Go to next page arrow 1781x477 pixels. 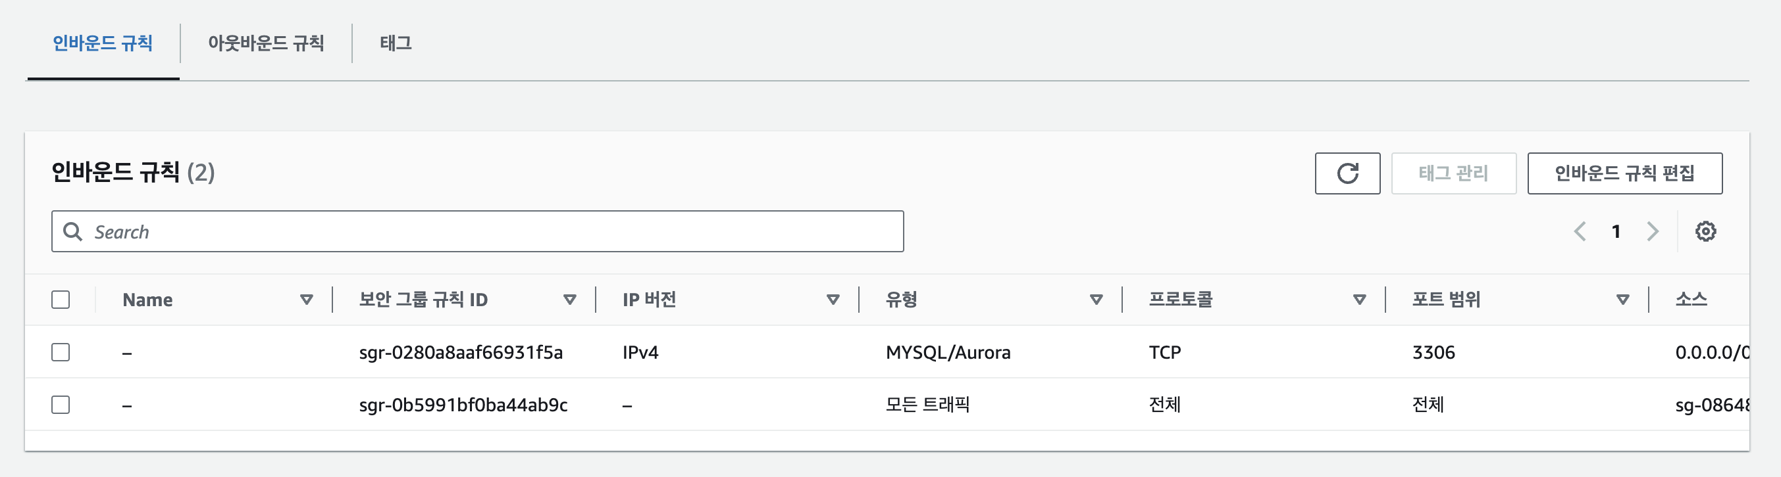tap(1653, 231)
